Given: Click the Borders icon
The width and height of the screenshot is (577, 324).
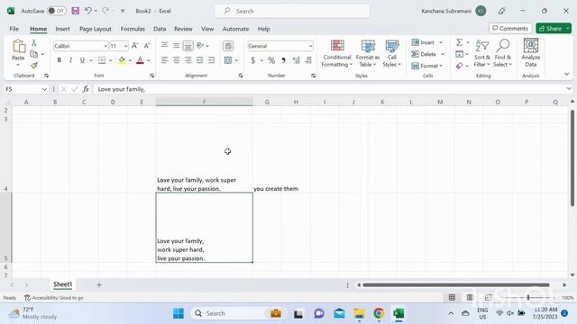Looking at the screenshot, I should point(102,60).
